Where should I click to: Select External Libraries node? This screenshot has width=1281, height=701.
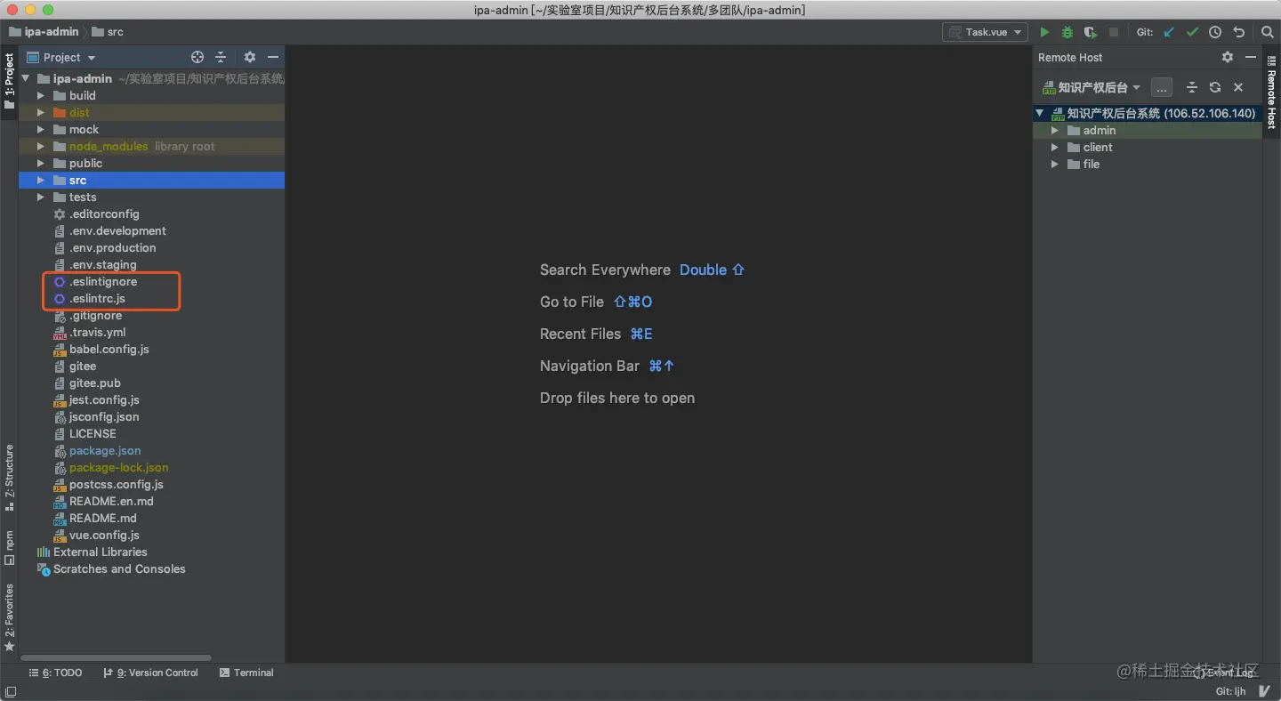tap(100, 552)
